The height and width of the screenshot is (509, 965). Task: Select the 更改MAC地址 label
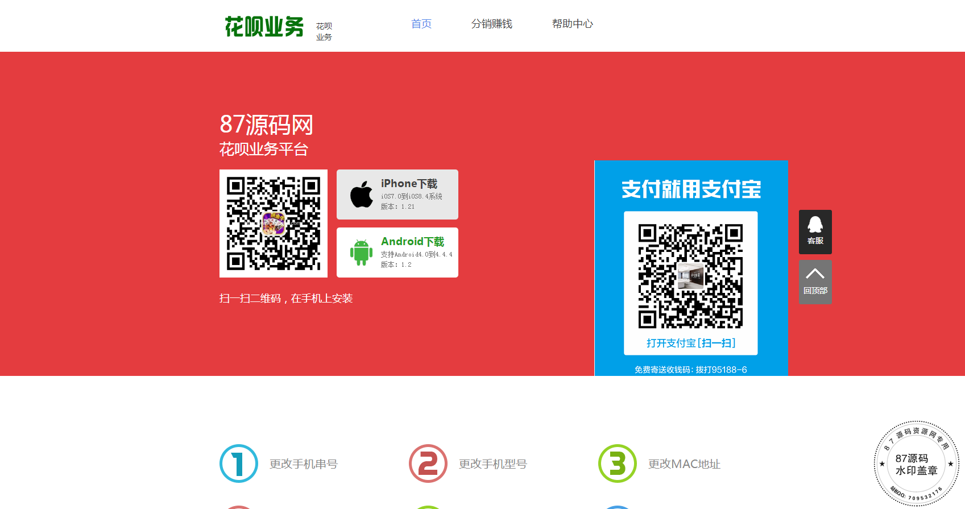[684, 464]
